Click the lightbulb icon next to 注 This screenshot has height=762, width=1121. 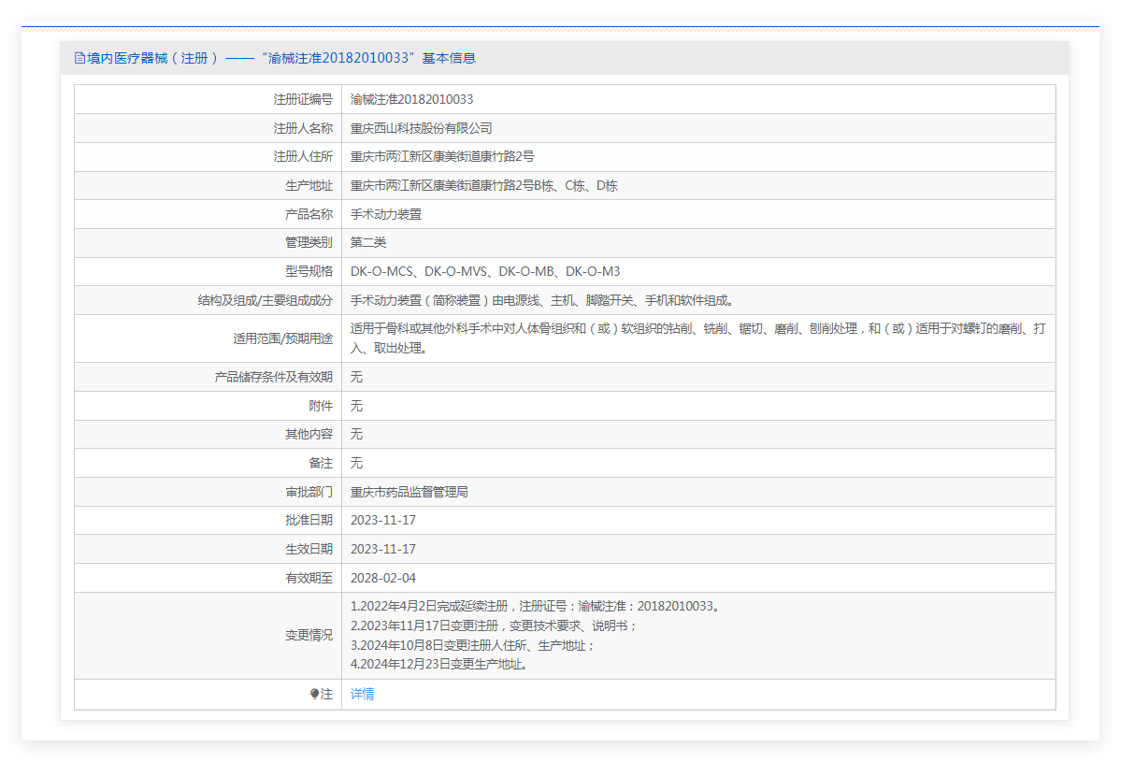[x=314, y=694]
